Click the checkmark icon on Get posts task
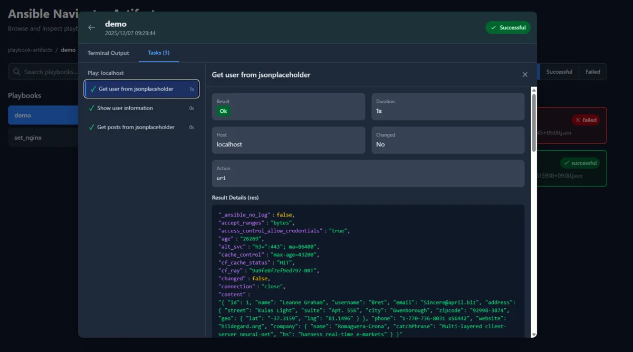Image resolution: width=633 pixels, height=352 pixels. 91,127
